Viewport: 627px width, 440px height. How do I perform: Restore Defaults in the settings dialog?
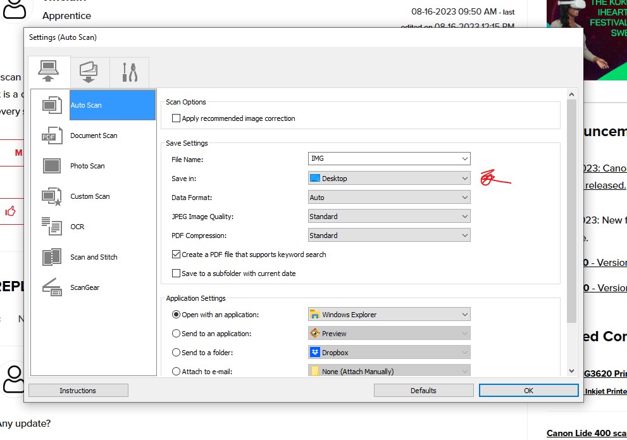tap(423, 390)
